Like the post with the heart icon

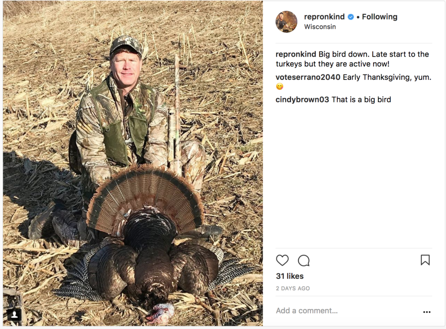point(282,260)
